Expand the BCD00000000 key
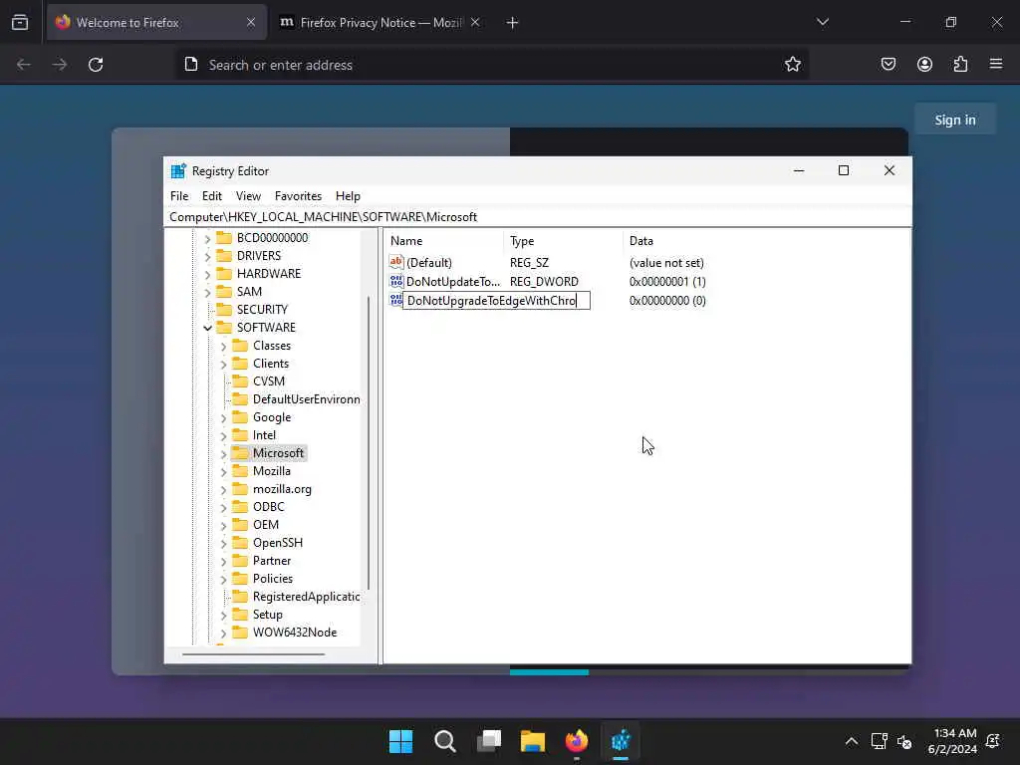The width and height of the screenshot is (1020, 765). [207, 239]
